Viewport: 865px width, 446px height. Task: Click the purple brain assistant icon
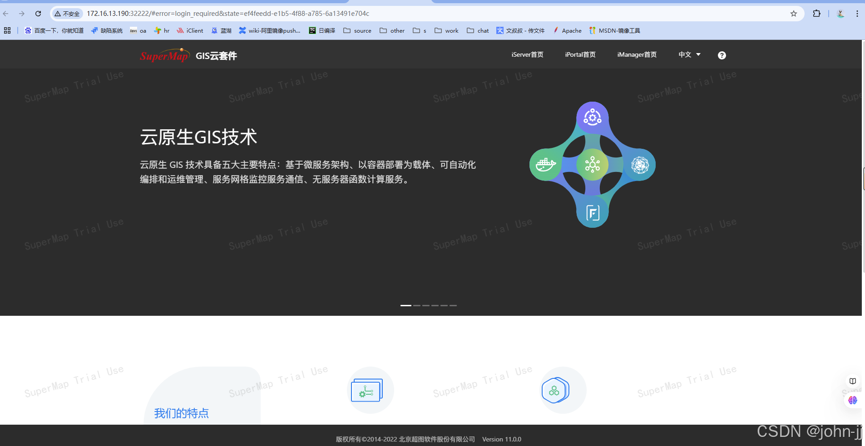pos(853,400)
